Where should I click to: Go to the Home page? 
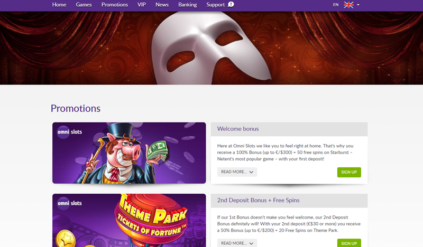click(59, 5)
